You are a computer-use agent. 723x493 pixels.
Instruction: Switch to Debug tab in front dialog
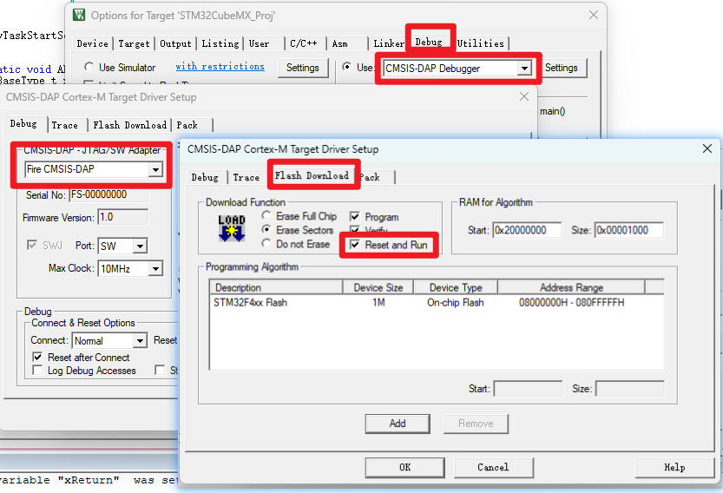205,177
